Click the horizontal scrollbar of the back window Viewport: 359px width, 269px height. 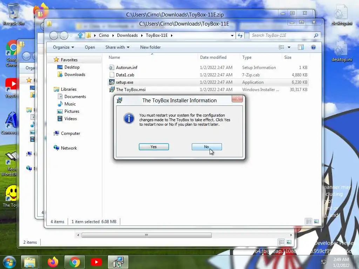(x=147, y=235)
